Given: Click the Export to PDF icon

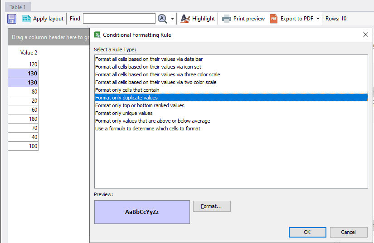Looking at the screenshot, I should (274, 19).
